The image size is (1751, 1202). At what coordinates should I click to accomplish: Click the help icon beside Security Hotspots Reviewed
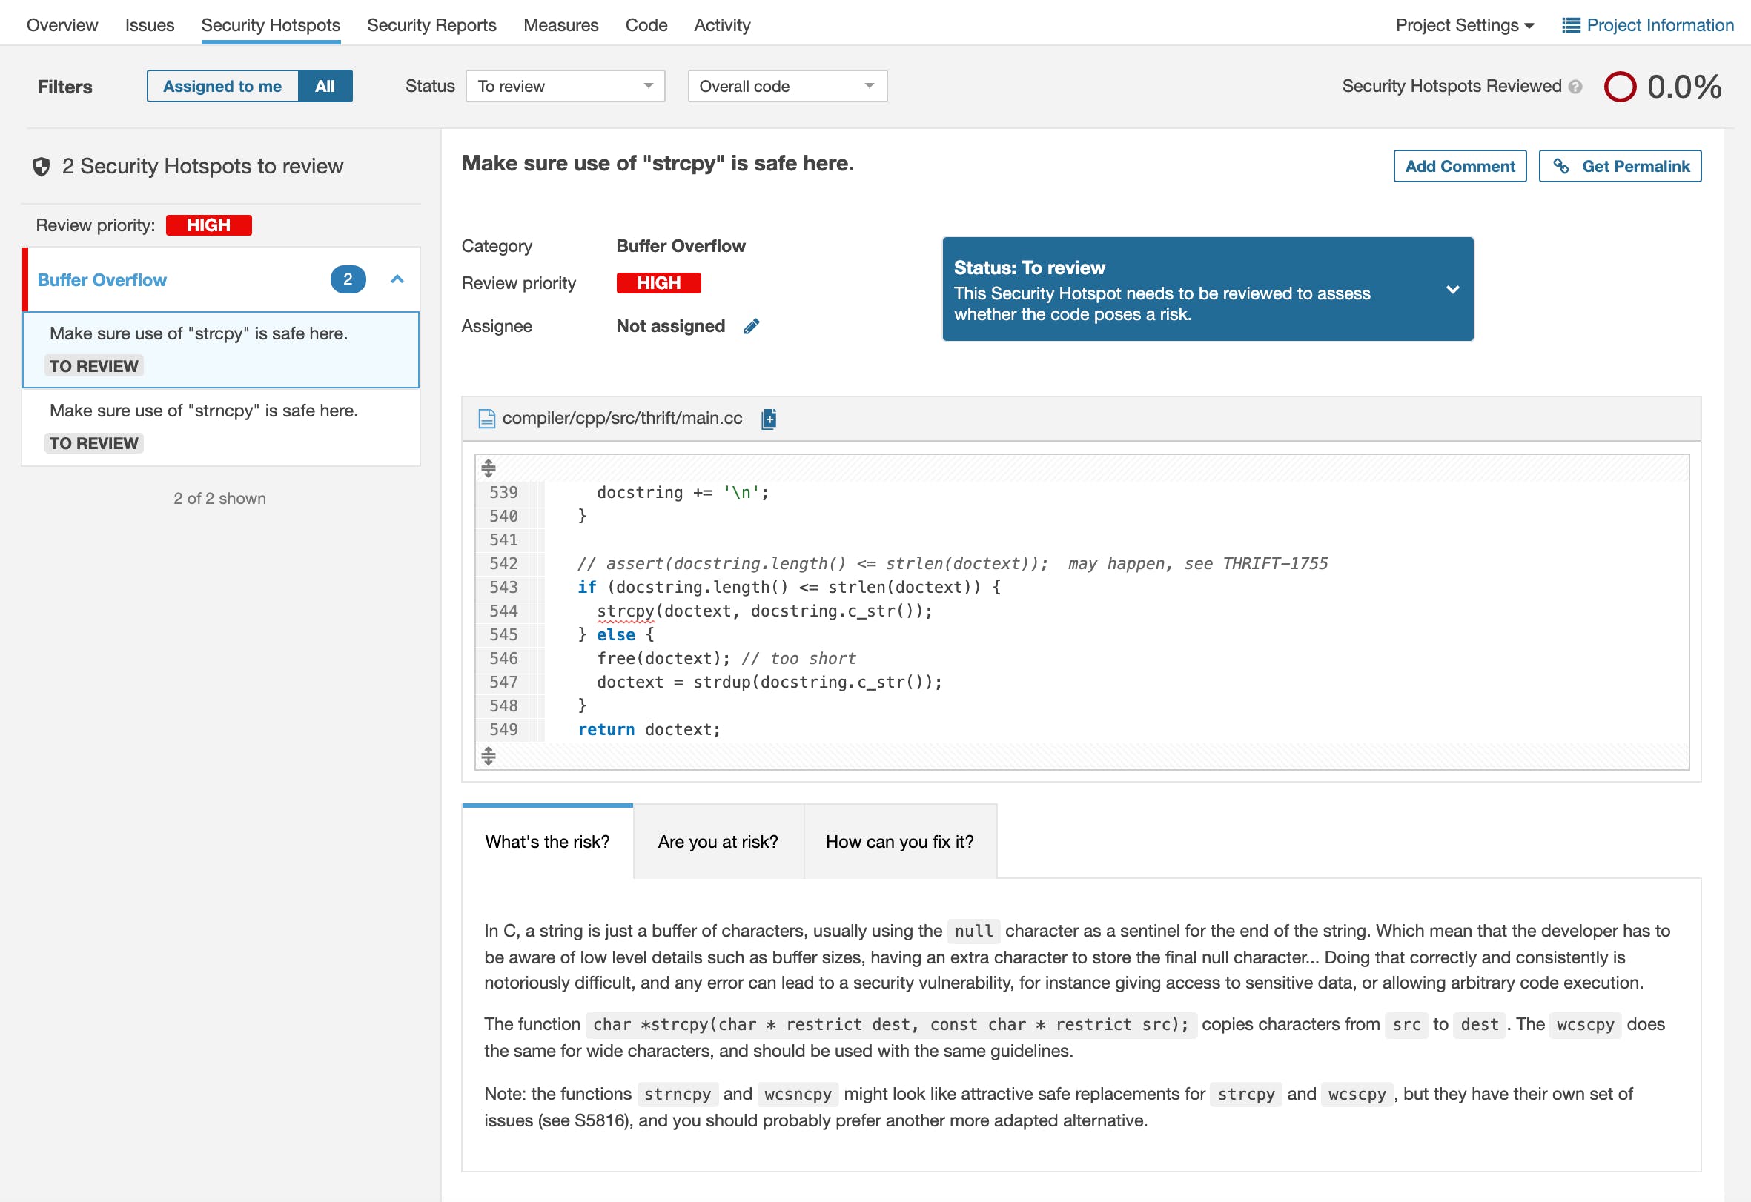click(1575, 87)
